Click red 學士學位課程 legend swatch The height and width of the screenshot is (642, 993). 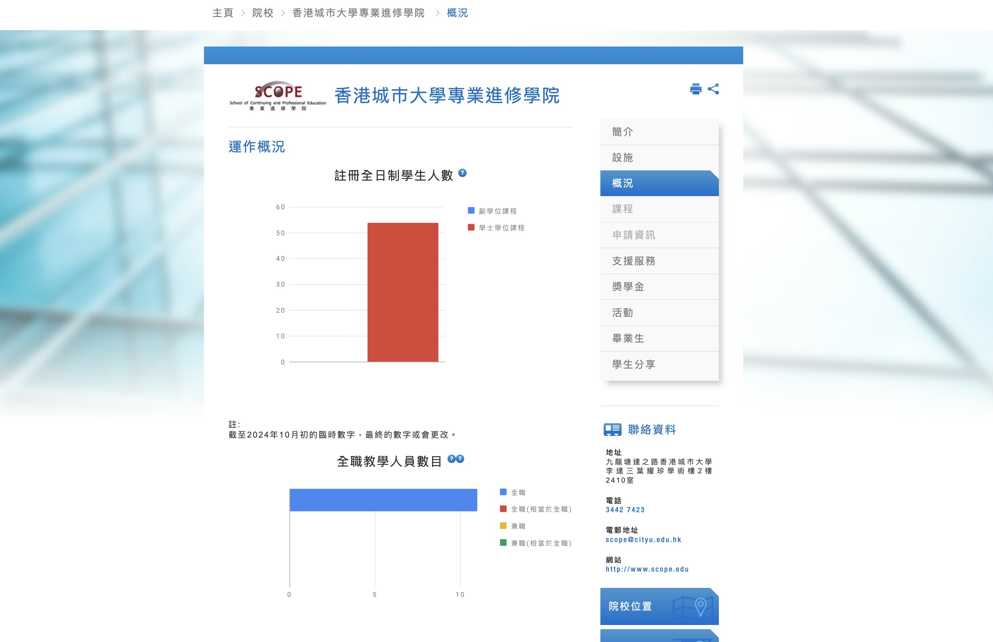click(471, 227)
